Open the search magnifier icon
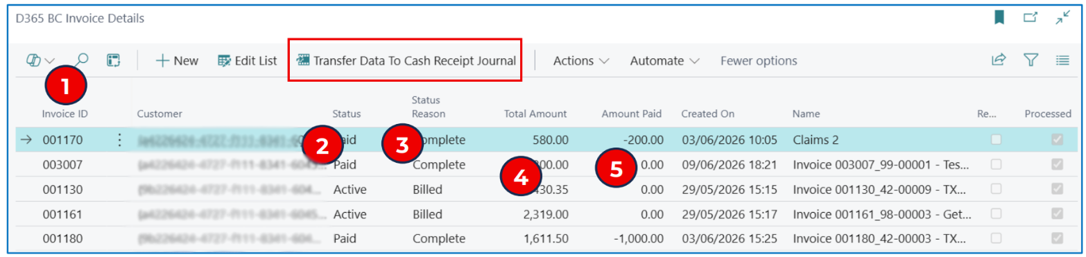The image size is (1086, 257). [82, 60]
